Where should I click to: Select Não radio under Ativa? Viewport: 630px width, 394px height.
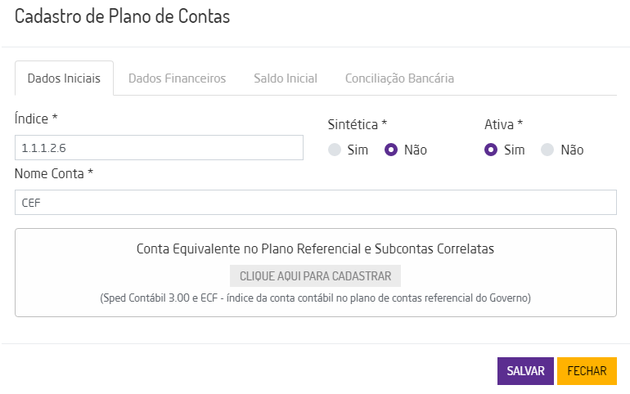click(x=548, y=150)
